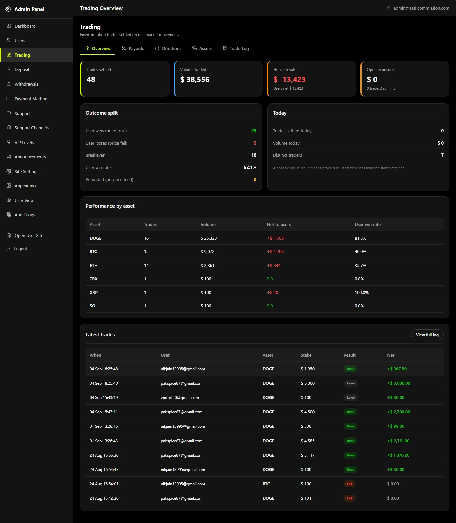Open Support Channels menu item
This screenshot has width=456, height=523.
(37, 128)
